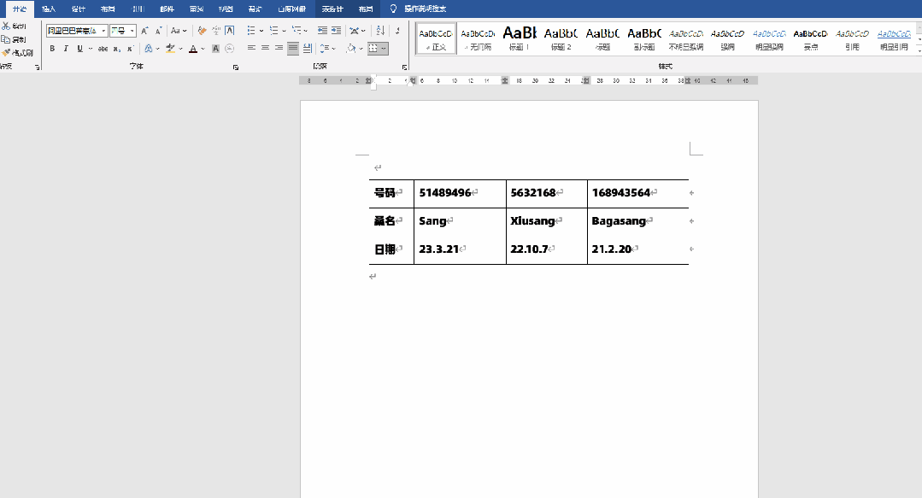Open the font size dropdown
Image resolution: width=922 pixels, height=498 pixels.
click(132, 31)
